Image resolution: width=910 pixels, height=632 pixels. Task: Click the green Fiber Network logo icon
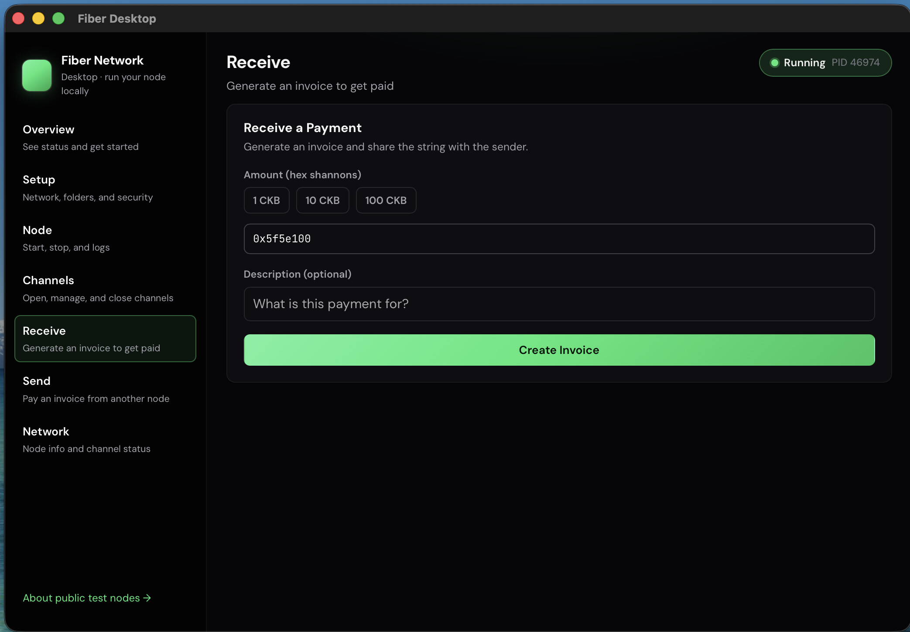(x=37, y=75)
